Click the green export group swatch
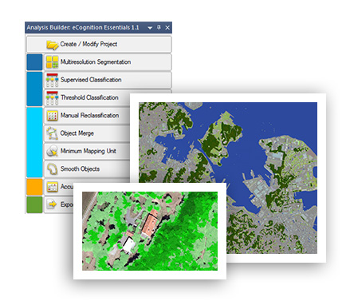The height and width of the screenshot is (301, 350). point(34,204)
